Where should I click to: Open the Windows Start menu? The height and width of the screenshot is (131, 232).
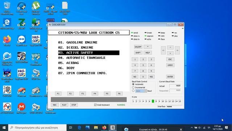4,128
